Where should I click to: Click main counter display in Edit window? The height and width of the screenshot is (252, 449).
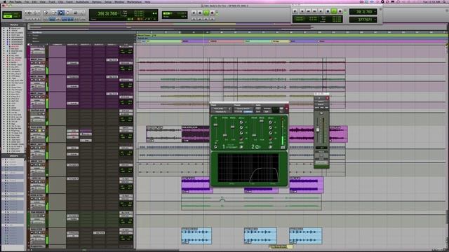pyautogui.click(x=107, y=13)
